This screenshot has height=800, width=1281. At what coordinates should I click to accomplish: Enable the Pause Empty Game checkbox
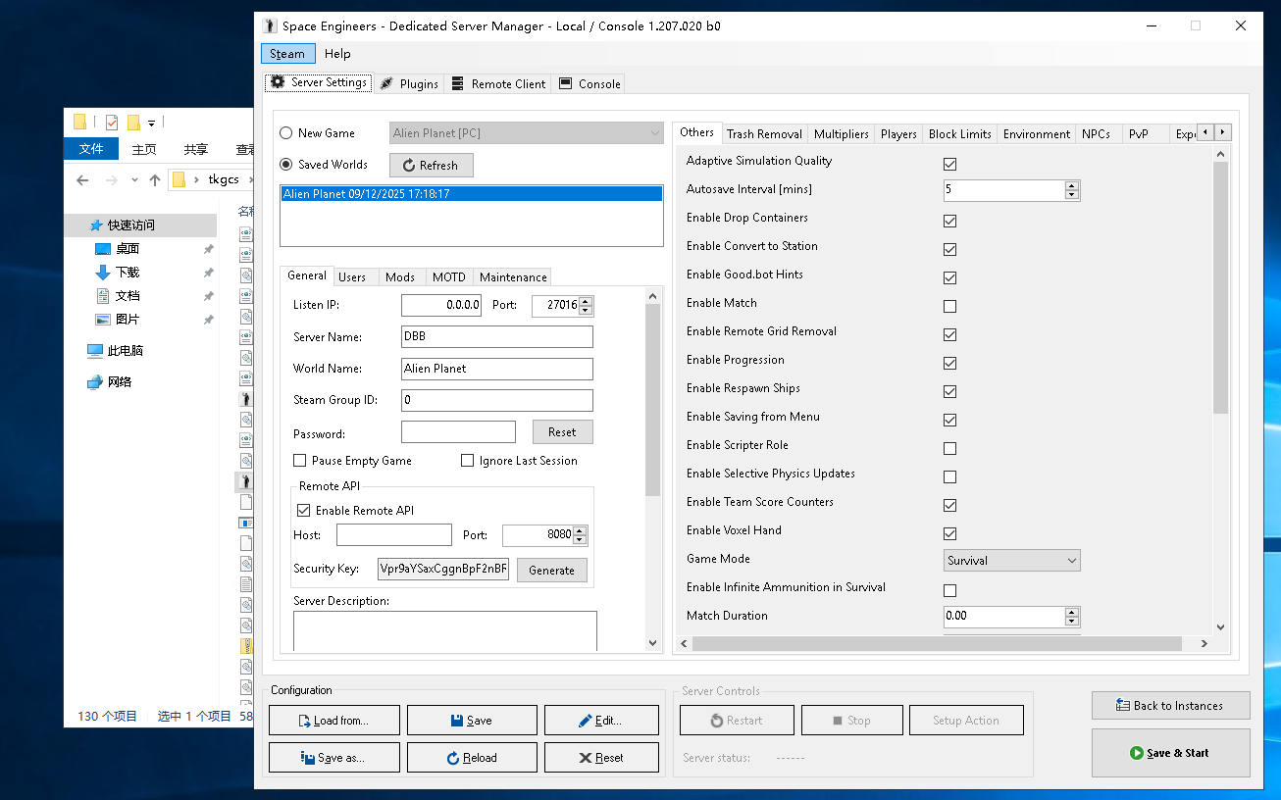point(300,461)
